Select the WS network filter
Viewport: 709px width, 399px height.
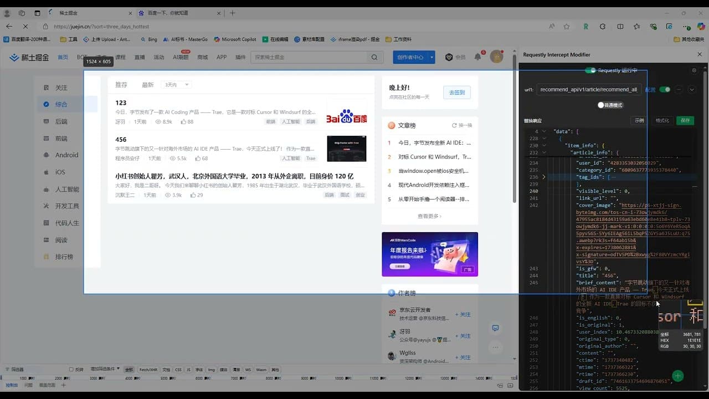pyautogui.click(x=248, y=369)
